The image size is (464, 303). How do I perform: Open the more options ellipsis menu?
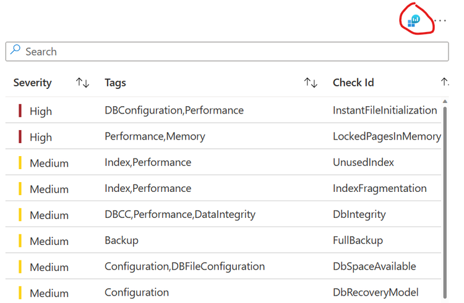pyautogui.click(x=440, y=20)
